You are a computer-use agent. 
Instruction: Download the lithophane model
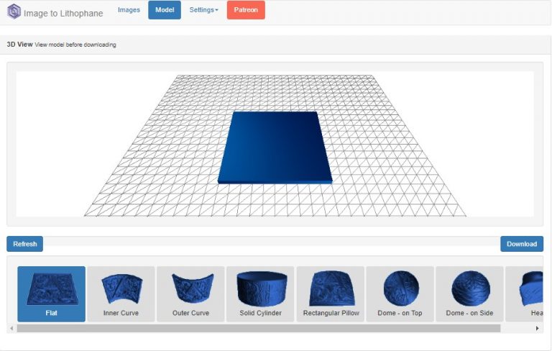[x=522, y=244]
